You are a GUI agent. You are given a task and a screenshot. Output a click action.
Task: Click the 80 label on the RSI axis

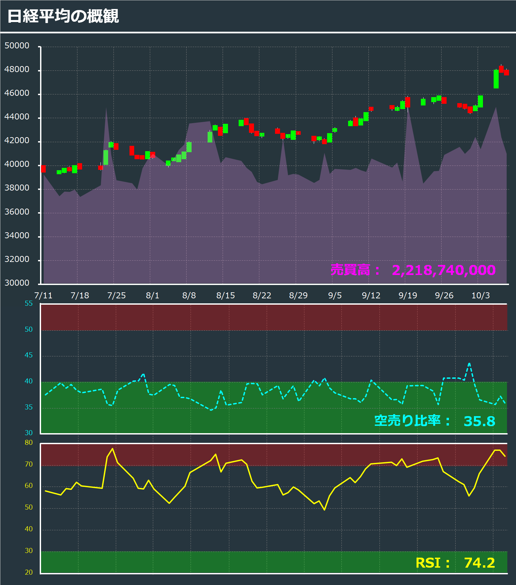(x=29, y=443)
